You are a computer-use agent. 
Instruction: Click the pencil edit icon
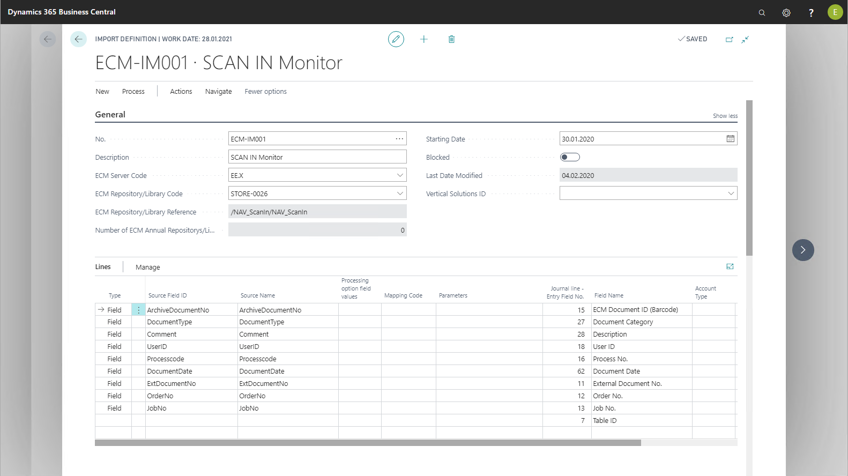(396, 39)
